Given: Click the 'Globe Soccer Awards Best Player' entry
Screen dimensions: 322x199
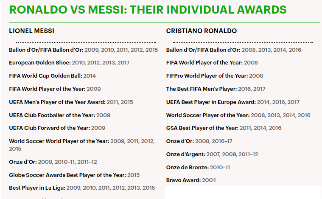Looking at the screenshot, I should click(x=67, y=175).
